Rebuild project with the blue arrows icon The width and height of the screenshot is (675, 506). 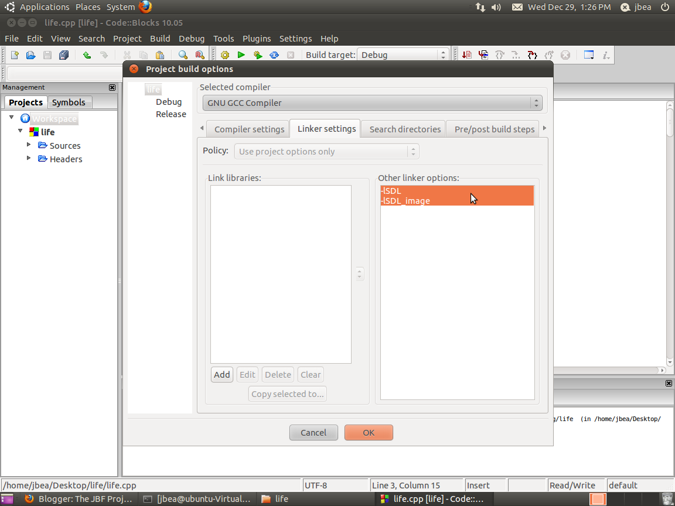pos(274,55)
